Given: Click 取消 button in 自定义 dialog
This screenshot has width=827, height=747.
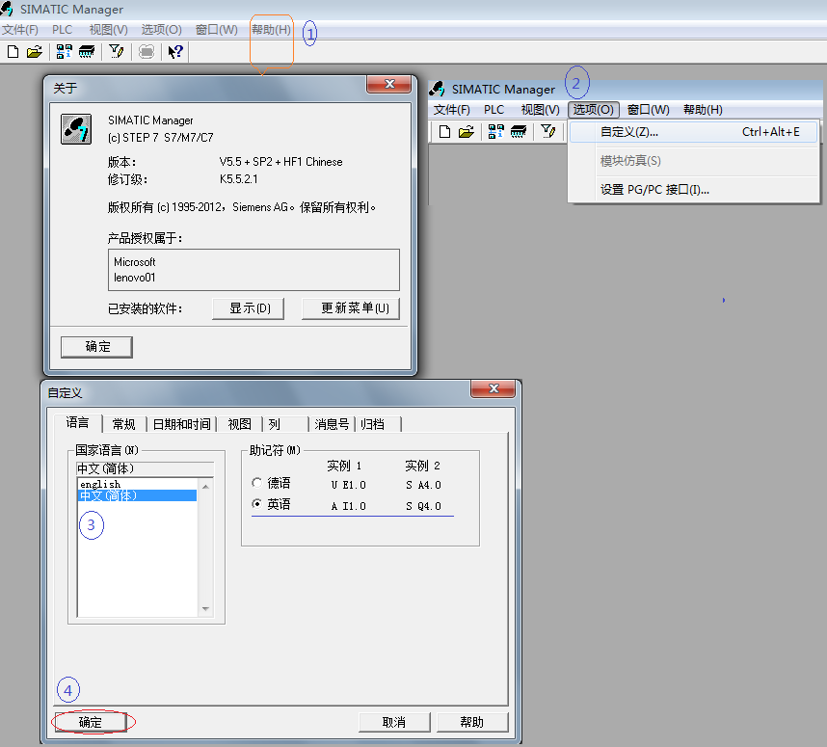Looking at the screenshot, I should click(394, 722).
